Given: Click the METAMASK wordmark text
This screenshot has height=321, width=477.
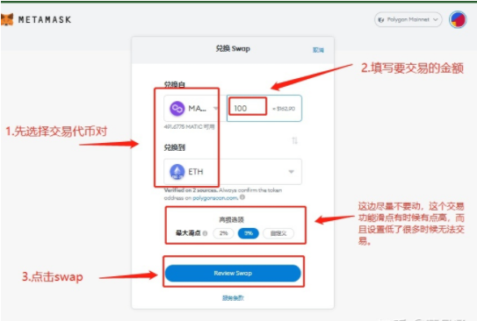Looking at the screenshot, I should (x=45, y=20).
